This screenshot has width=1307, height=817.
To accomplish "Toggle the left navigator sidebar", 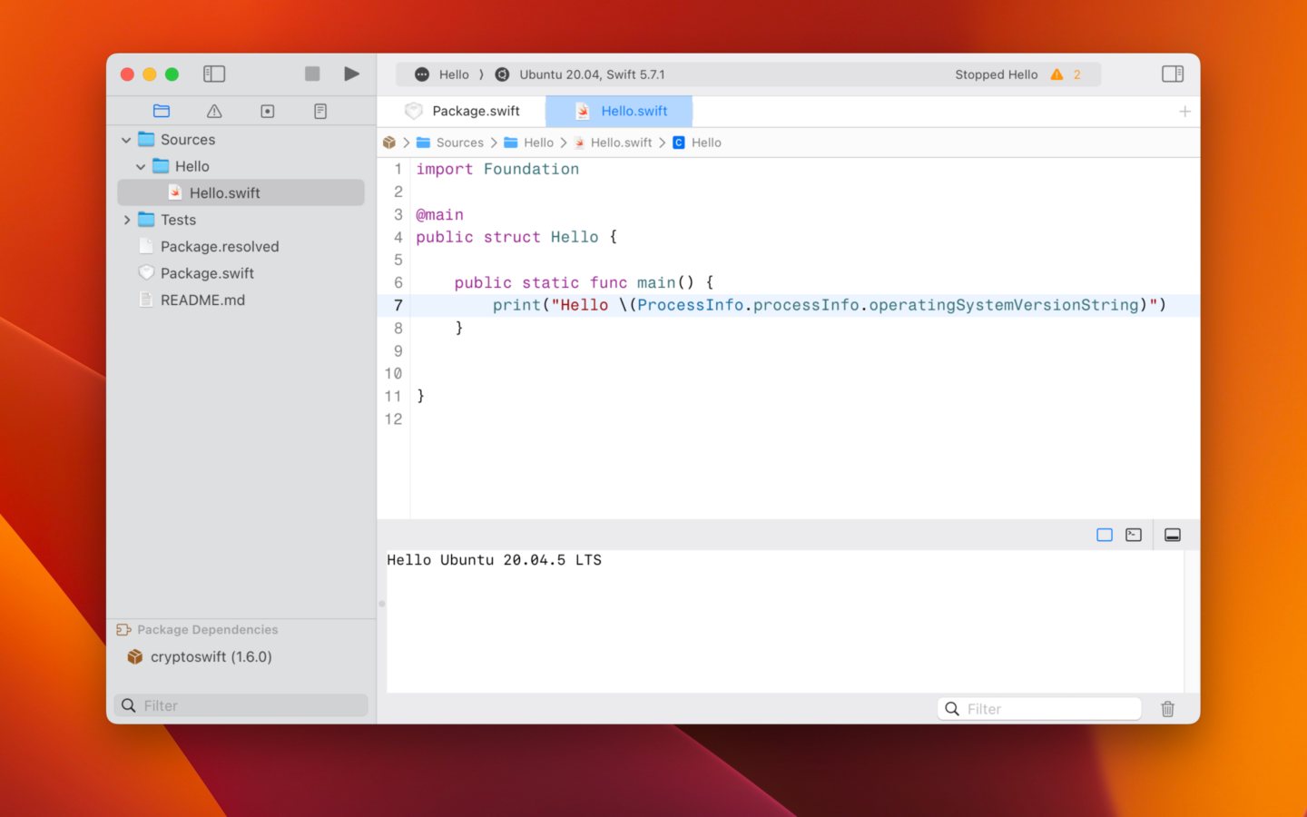I will (214, 74).
